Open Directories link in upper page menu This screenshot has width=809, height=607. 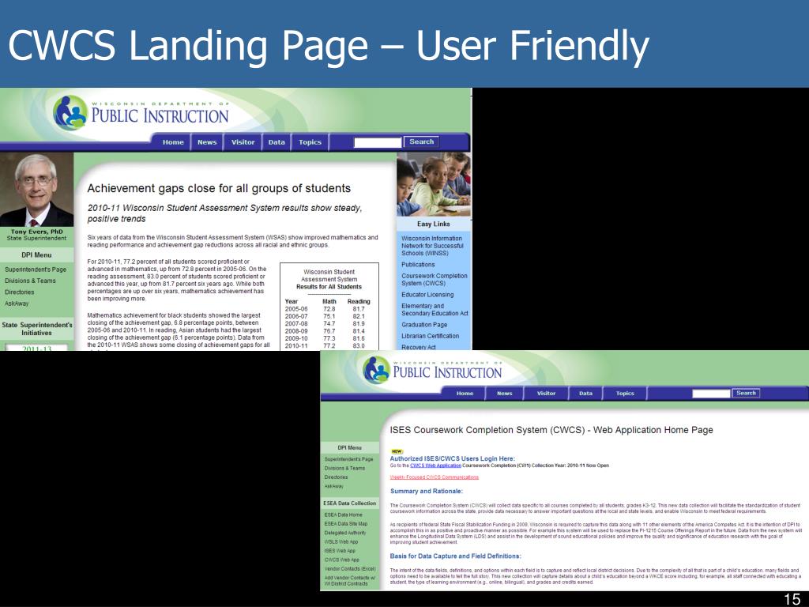[x=20, y=292]
